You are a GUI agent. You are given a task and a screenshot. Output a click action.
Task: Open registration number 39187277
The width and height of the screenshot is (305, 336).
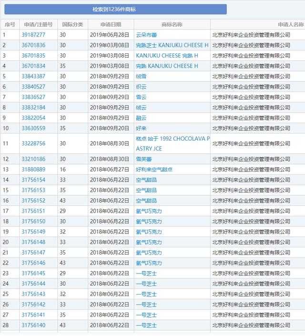pos(33,35)
